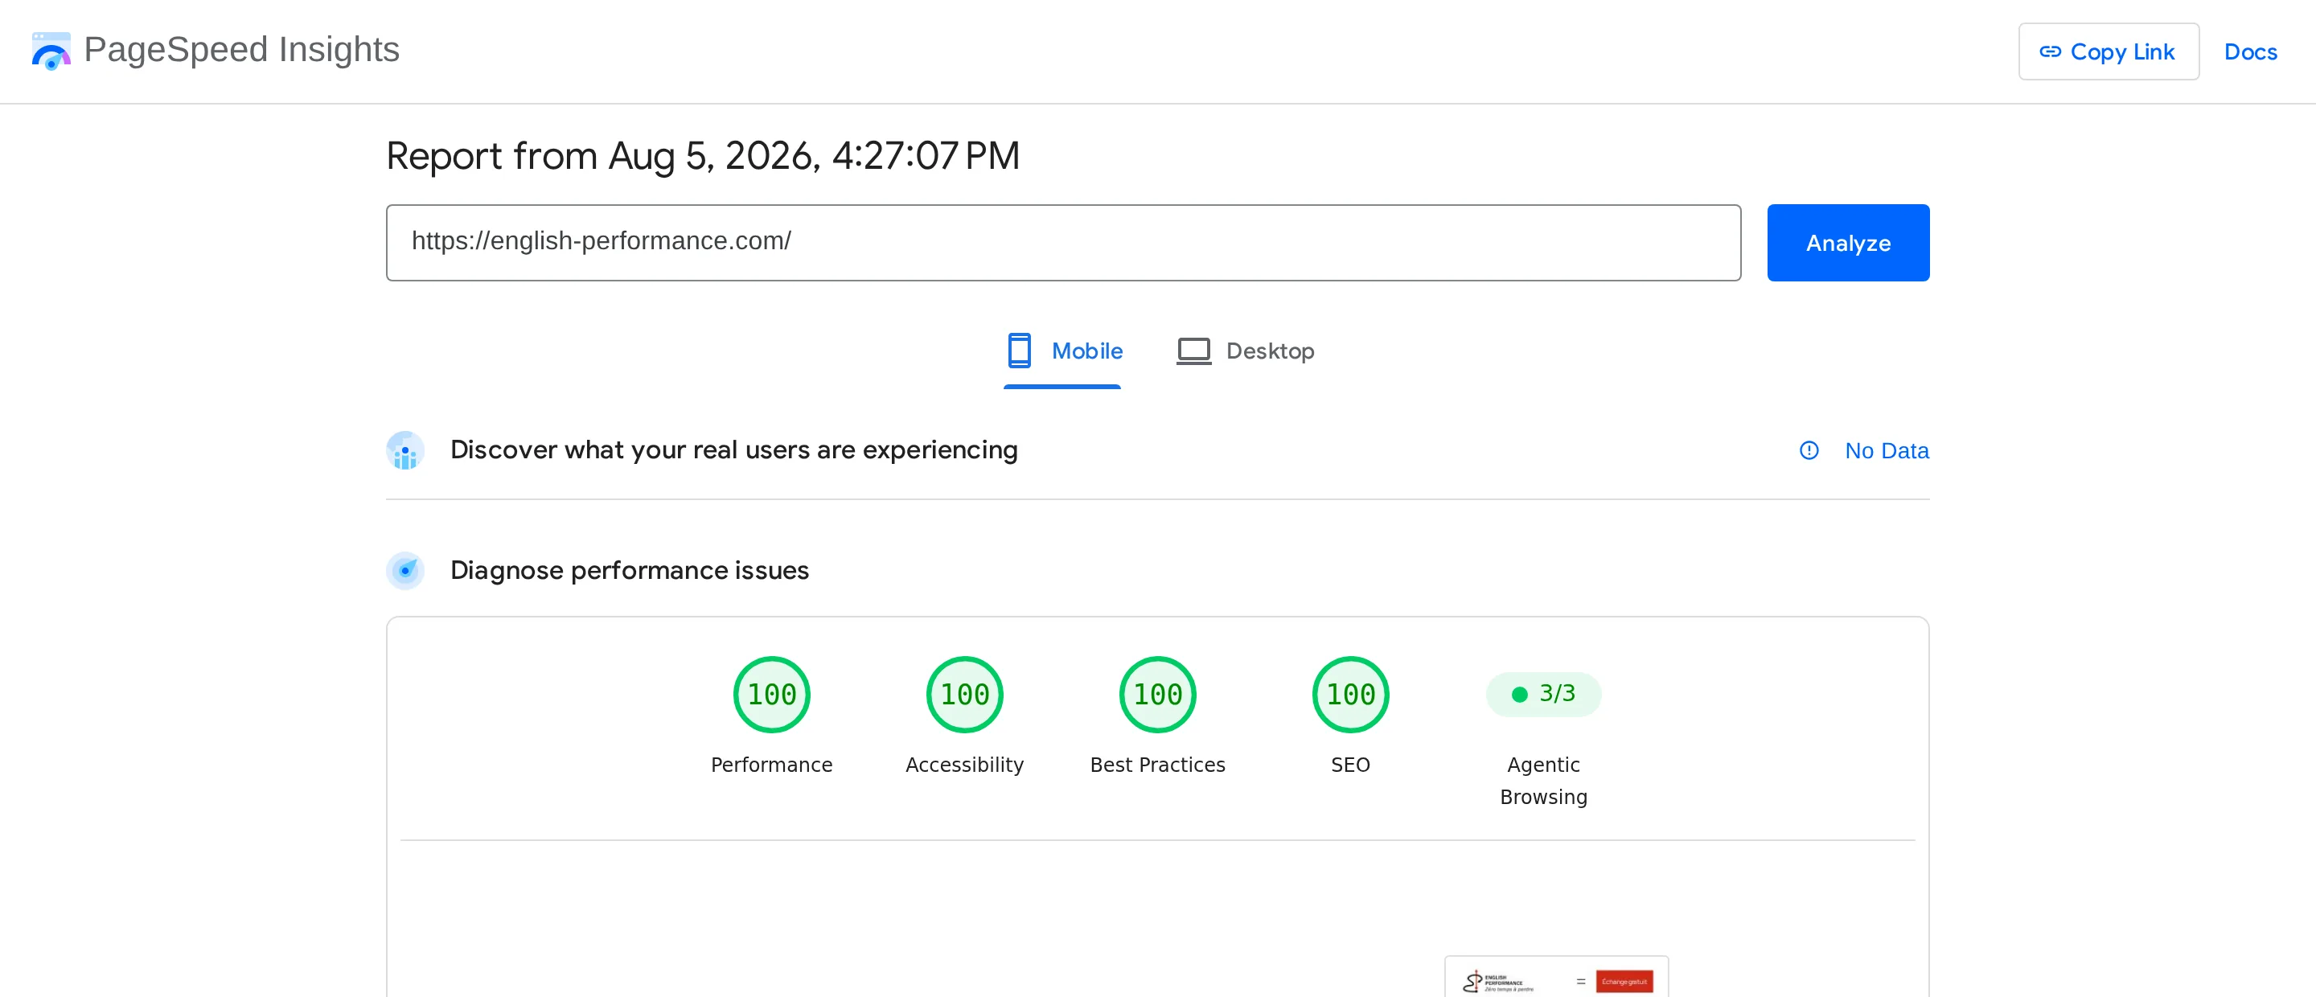Select the Best Practices score gauge

click(1157, 694)
